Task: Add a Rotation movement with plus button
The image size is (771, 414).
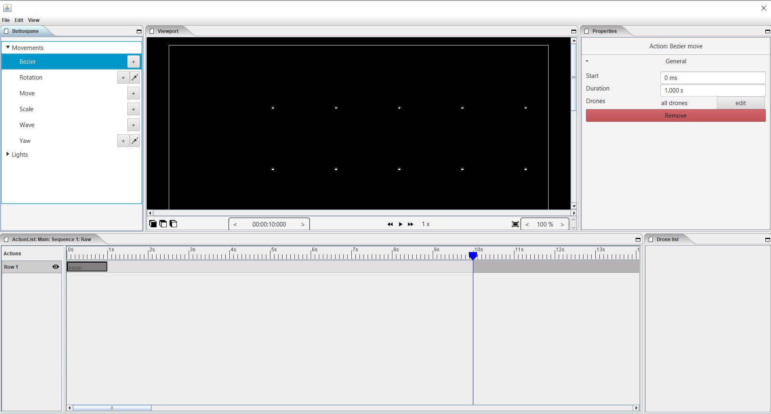Action: [123, 78]
